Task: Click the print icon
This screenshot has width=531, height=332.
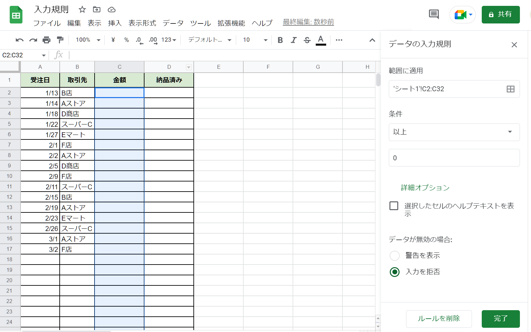Action: [x=46, y=40]
